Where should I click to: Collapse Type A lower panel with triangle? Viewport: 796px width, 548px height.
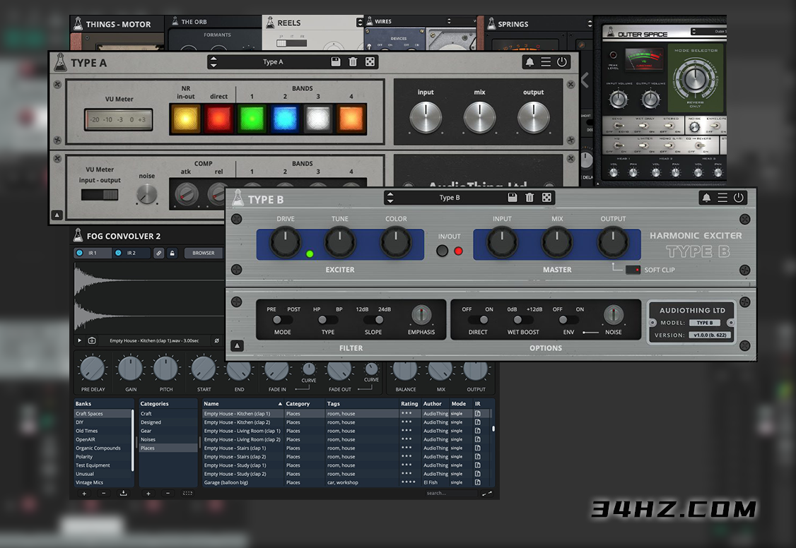(57, 215)
